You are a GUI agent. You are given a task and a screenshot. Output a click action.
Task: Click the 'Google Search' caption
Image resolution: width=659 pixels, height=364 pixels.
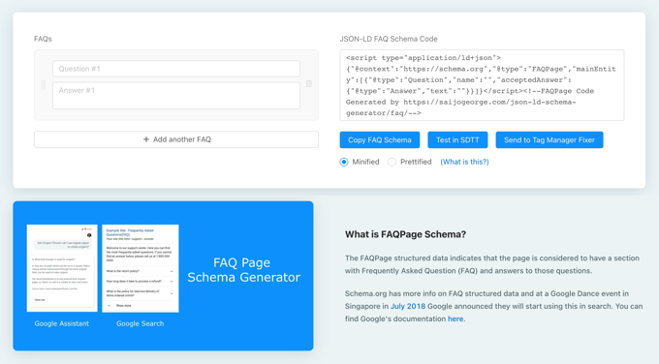pos(140,323)
